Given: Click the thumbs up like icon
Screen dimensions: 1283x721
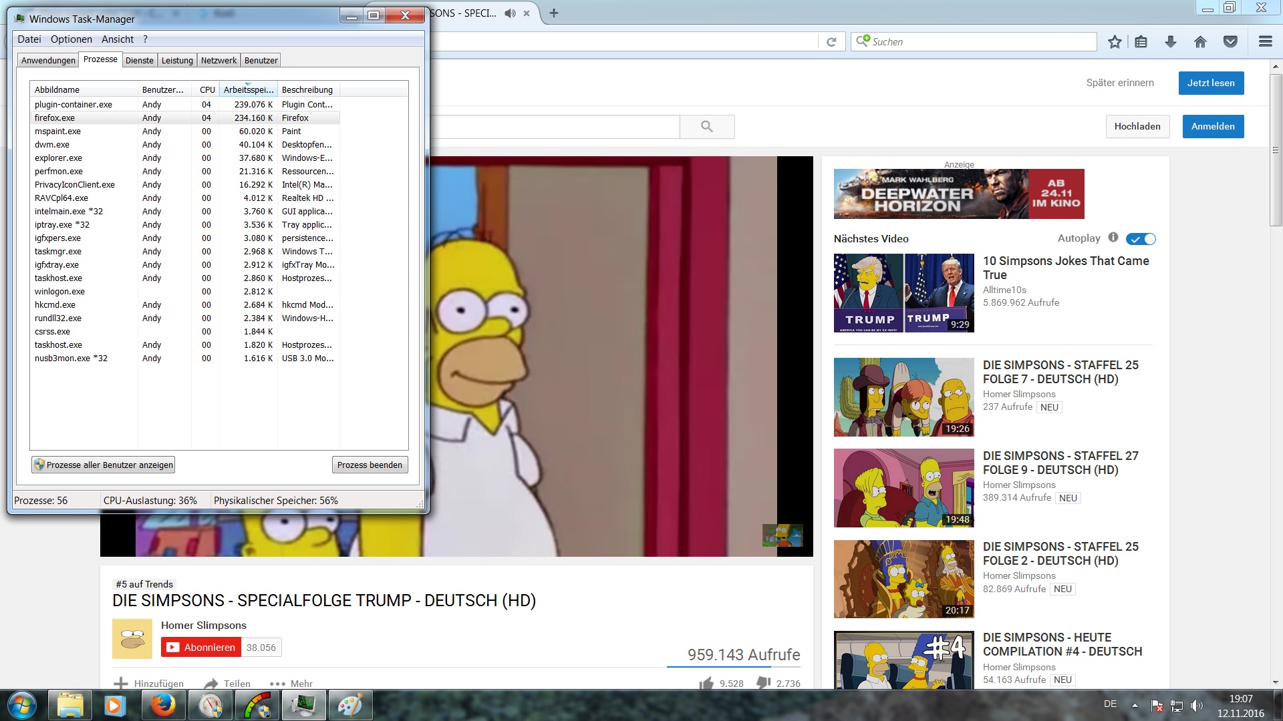Looking at the screenshot, I should click(706, 683).
